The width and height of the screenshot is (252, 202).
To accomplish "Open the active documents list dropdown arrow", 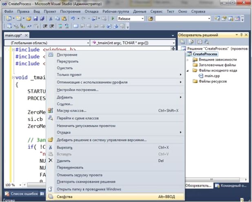I will [173, 35].
